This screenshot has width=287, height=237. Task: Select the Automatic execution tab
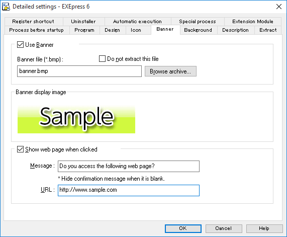(x=137, y=22)
